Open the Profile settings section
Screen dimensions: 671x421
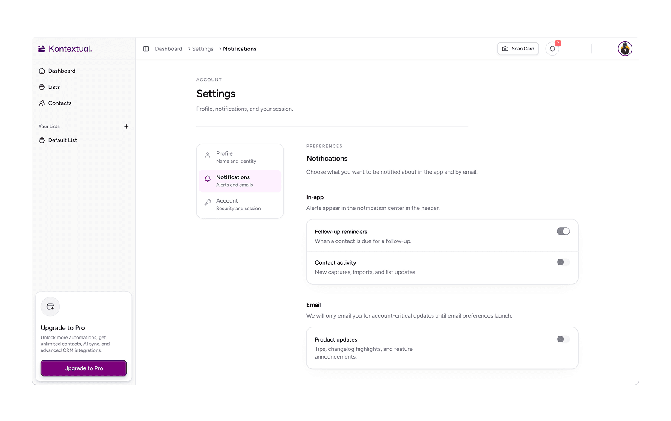(x=240, y=157)
